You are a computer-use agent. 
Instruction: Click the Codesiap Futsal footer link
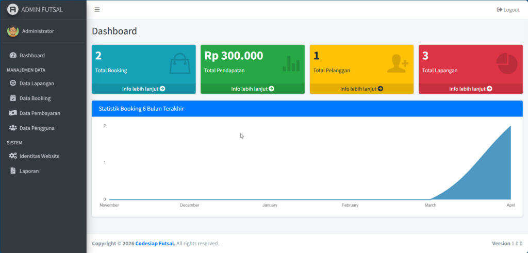pyautogui.click(x=155, y=243)
